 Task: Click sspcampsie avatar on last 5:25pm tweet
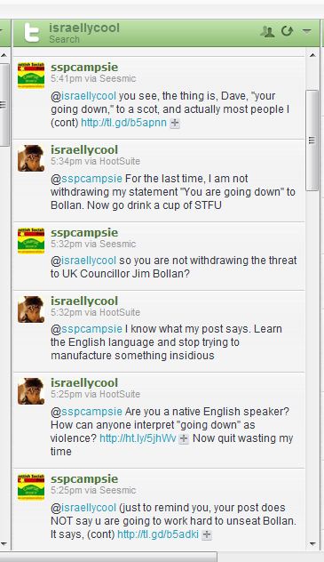[x=31, y=486]
